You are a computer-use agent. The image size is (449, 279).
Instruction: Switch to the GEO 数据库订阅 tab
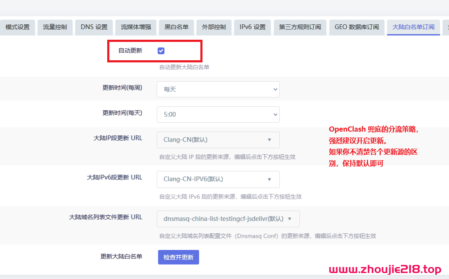(356, 27)
